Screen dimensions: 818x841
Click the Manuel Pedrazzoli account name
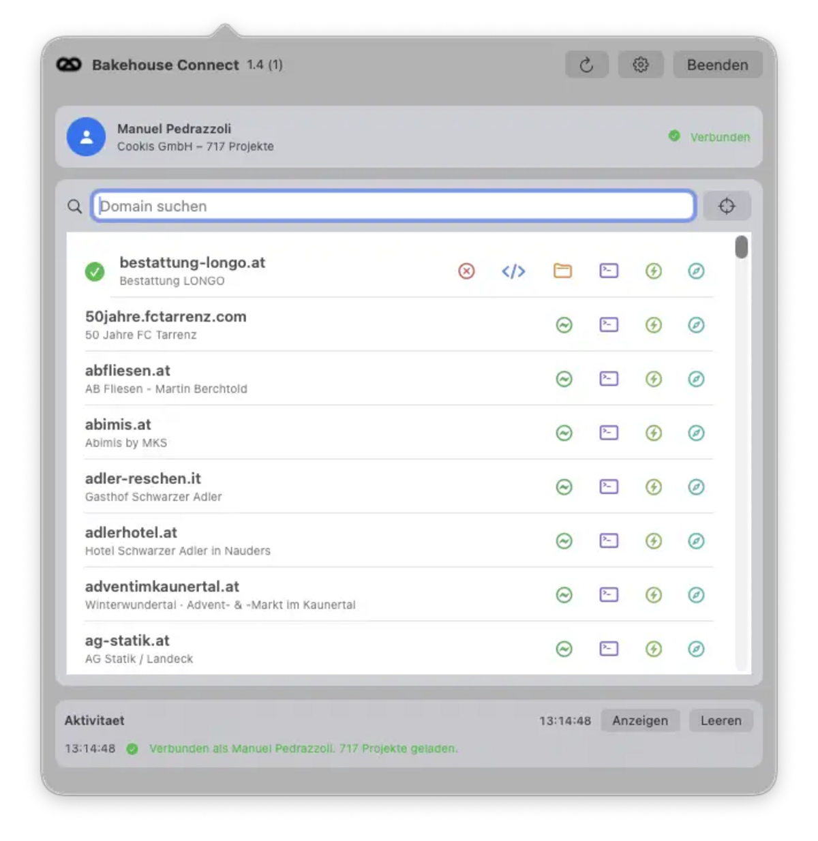coord(174,129)
